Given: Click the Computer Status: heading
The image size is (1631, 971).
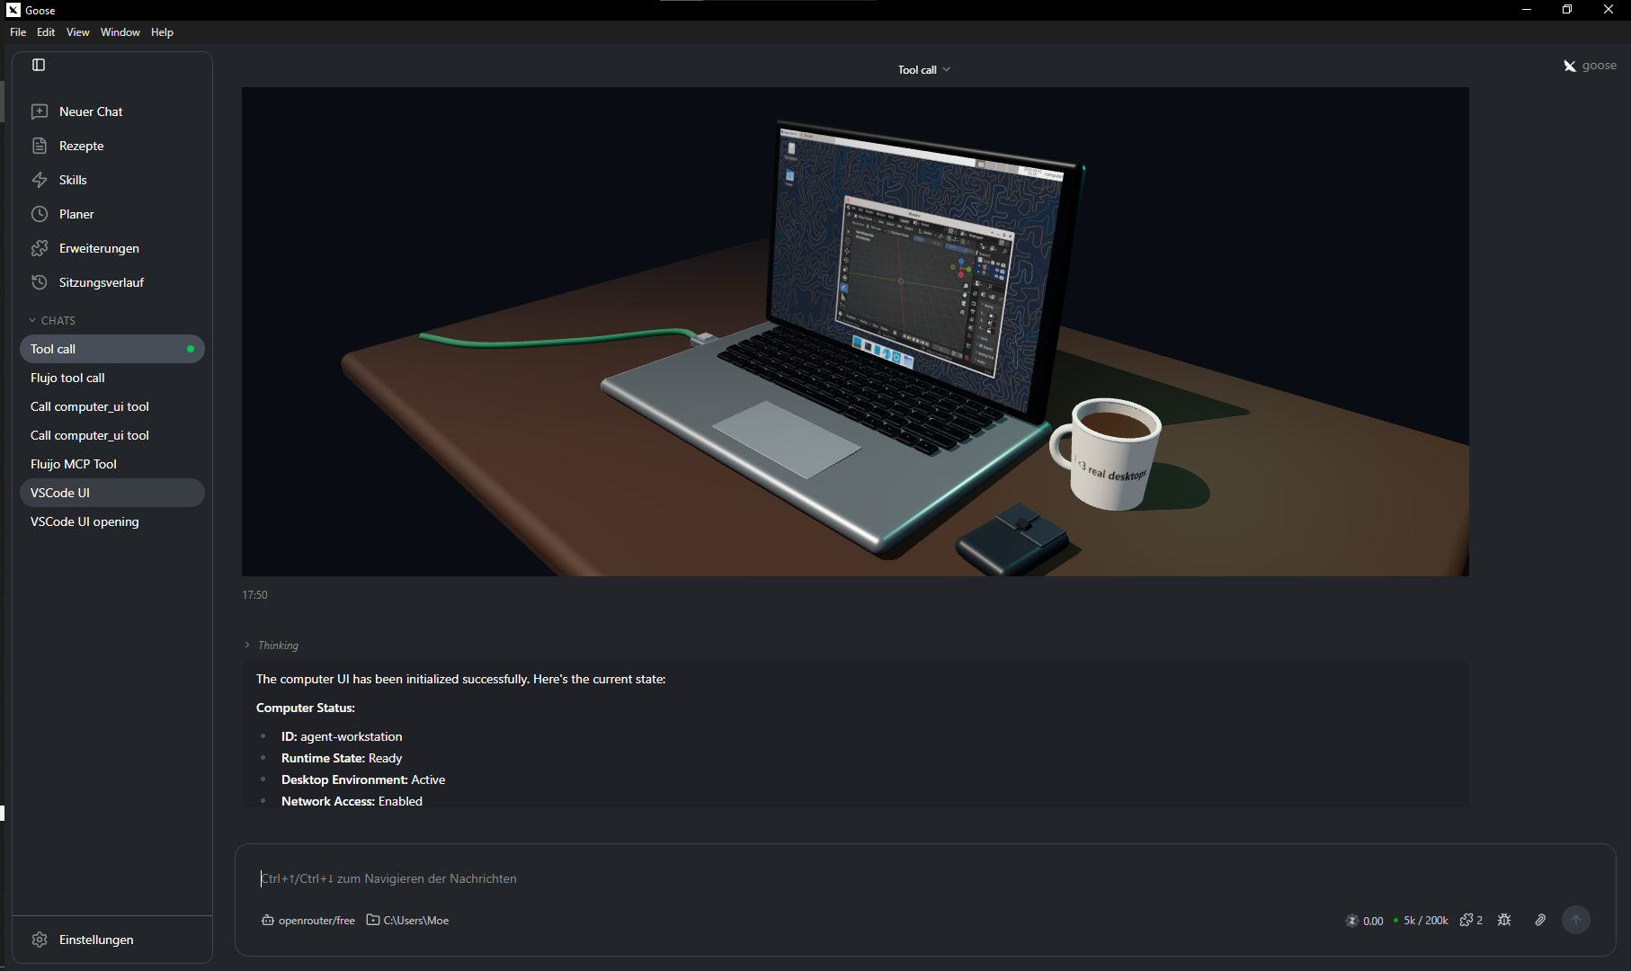Looking at the screenshot, I should pos(306,708).
